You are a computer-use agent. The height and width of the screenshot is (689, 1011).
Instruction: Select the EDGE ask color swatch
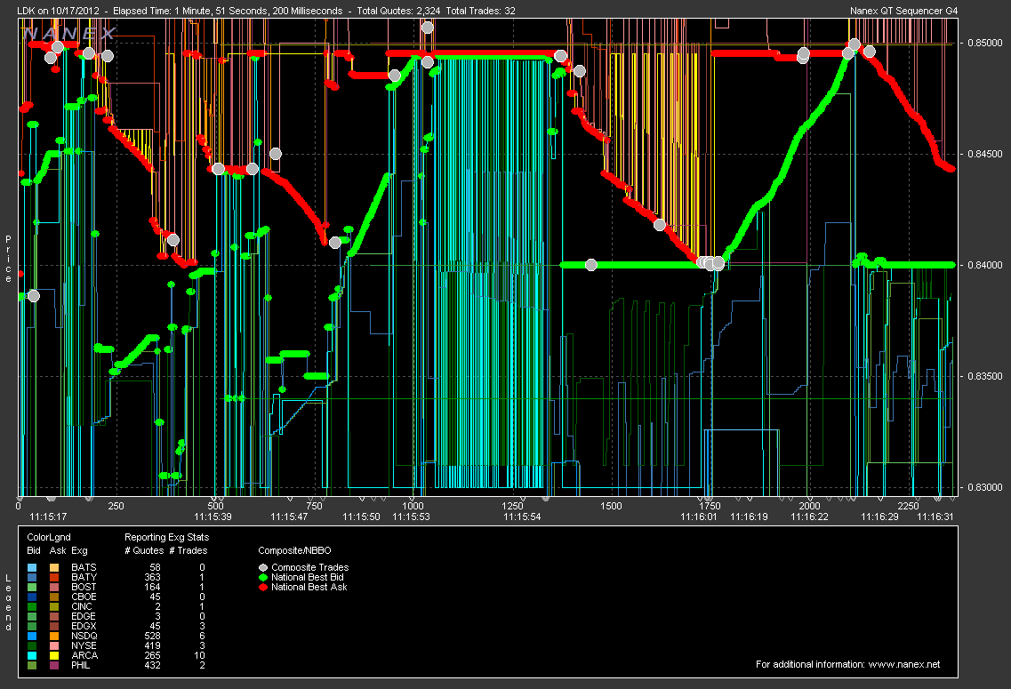(54, 617)
